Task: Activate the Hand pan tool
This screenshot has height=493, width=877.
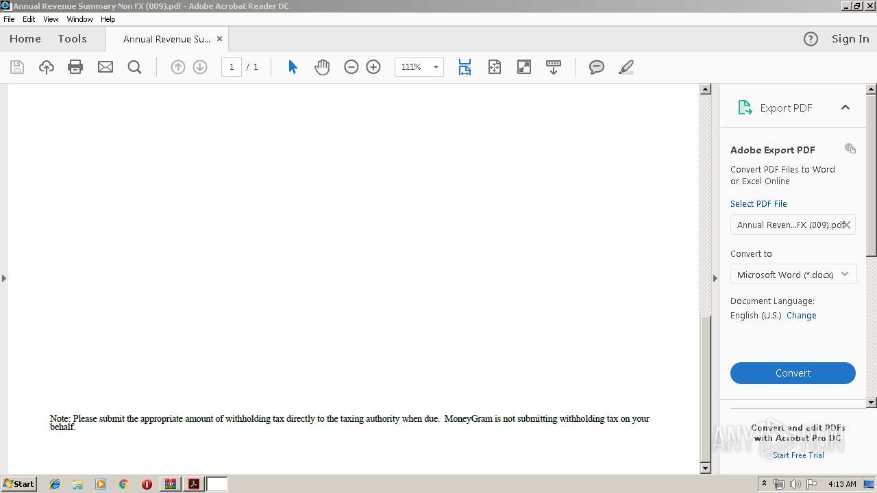Action: point(322,67)
